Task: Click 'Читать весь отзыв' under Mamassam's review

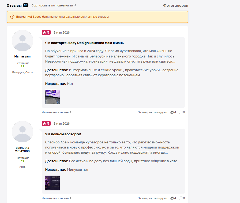Action: 55,112
